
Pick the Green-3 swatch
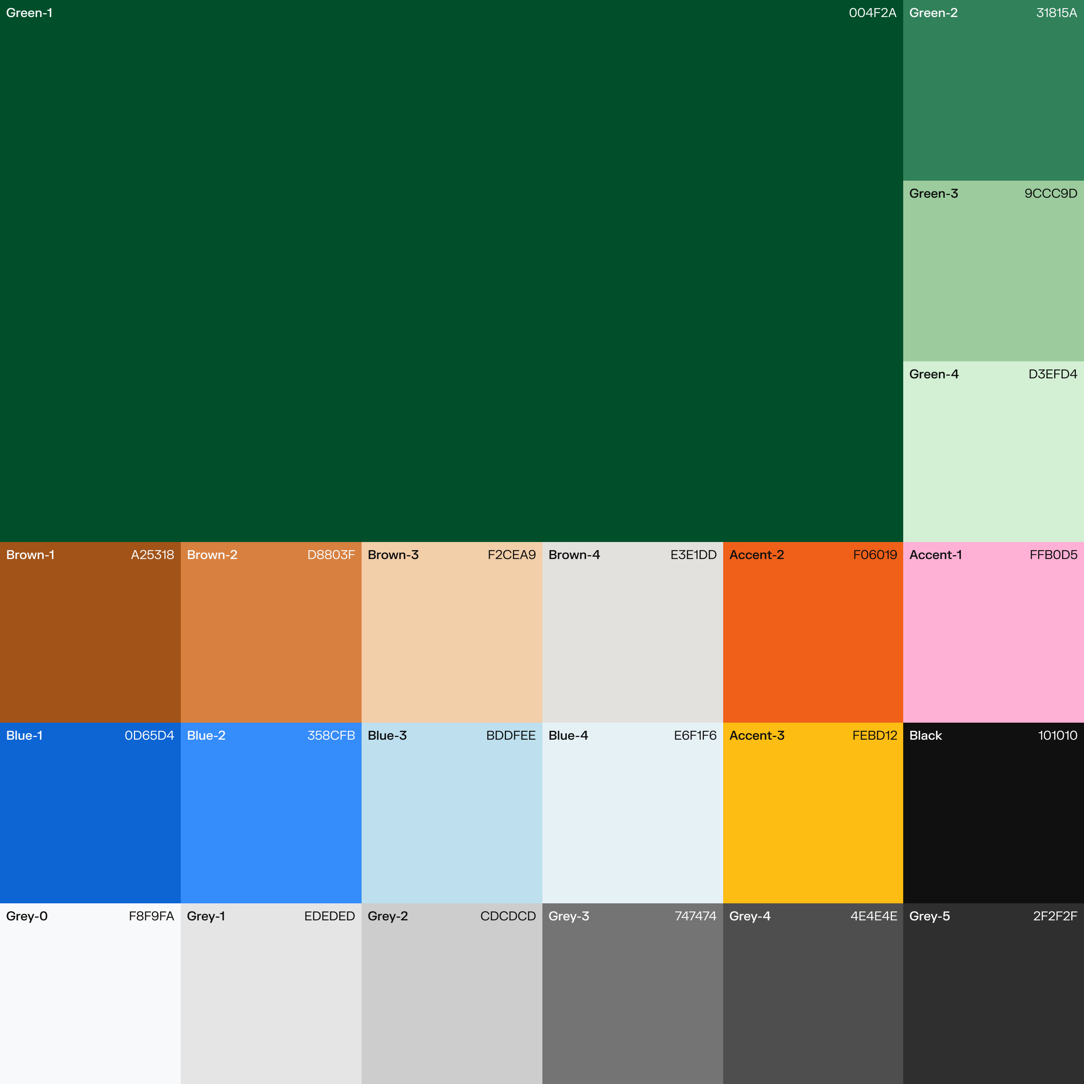coord(993,271)
